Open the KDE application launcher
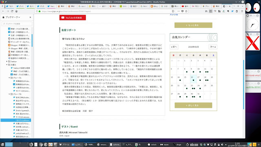 coord(2,145)
